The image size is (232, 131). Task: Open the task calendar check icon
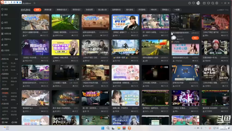point(204,3)
